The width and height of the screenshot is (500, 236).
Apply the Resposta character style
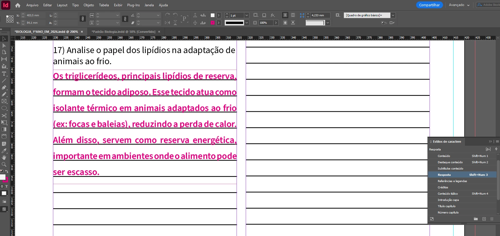(x=462, y=175)
